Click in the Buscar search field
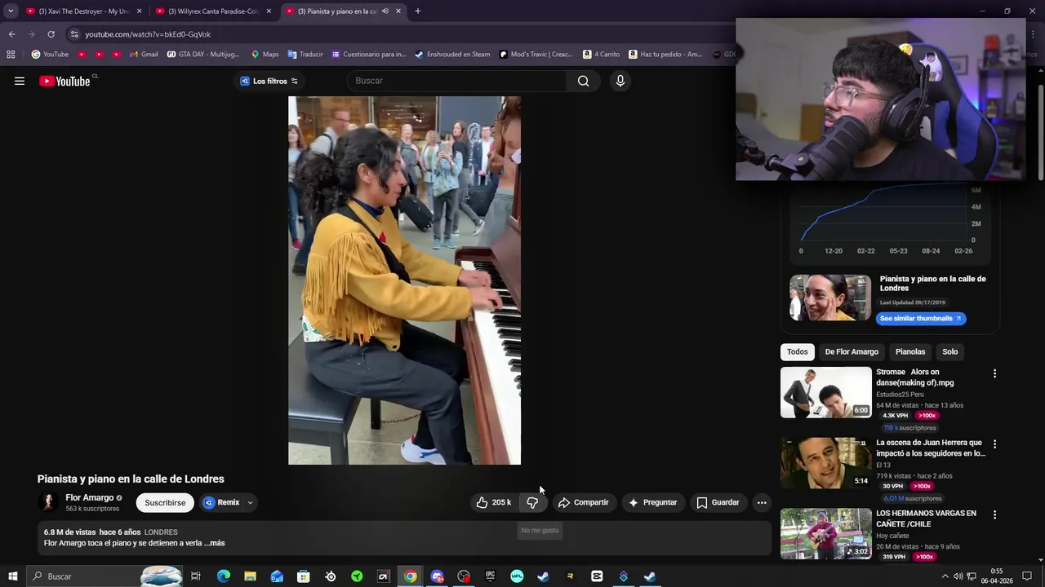 pos(457,81)
